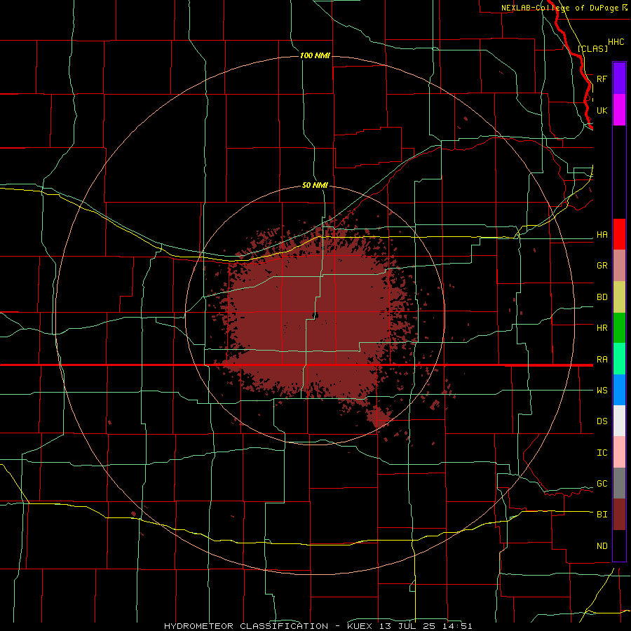Screen dimensions: 631x631
Task: Click the black radar site marker at center
Action: point(316,315)
